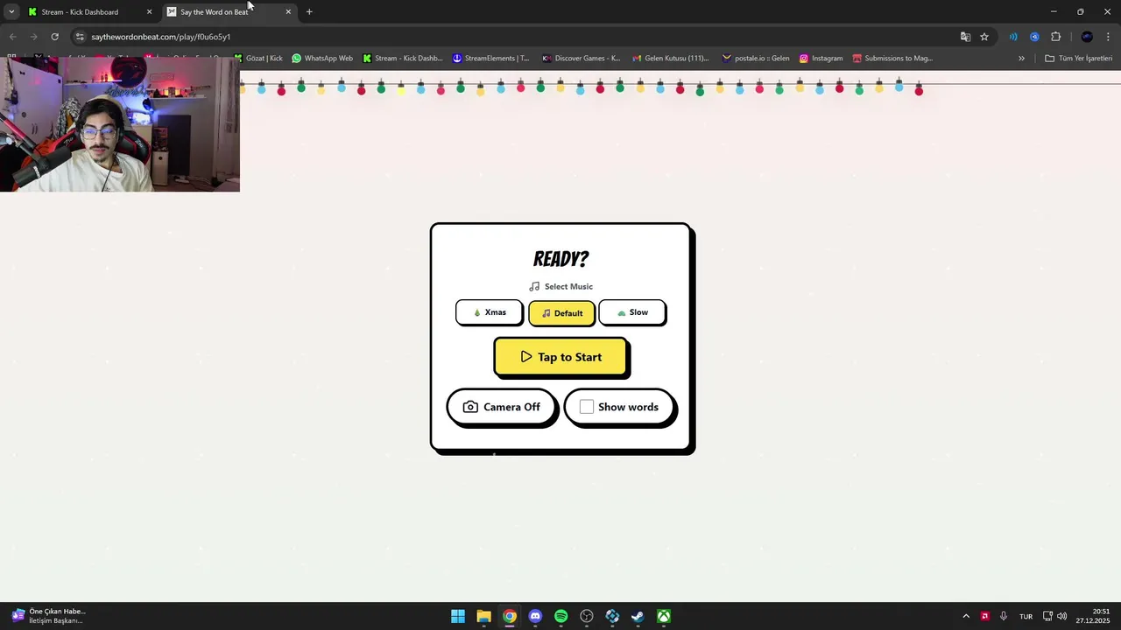Open the Xbox app from the taskbar
The width and height of the screenshot is (1121, 630).
(664, 616)
